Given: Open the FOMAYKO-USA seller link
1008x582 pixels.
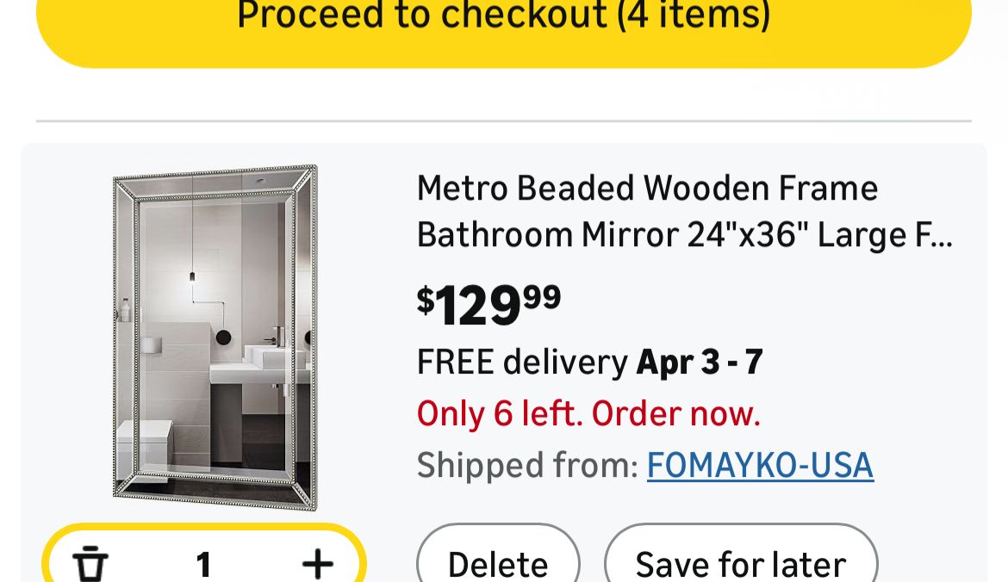Looking at the screenshot, I should click(x=760, y=465).
